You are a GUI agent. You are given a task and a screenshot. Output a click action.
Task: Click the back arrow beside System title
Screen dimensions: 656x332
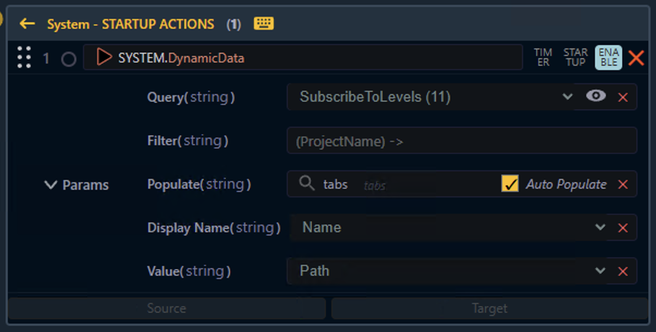point(27,24)
